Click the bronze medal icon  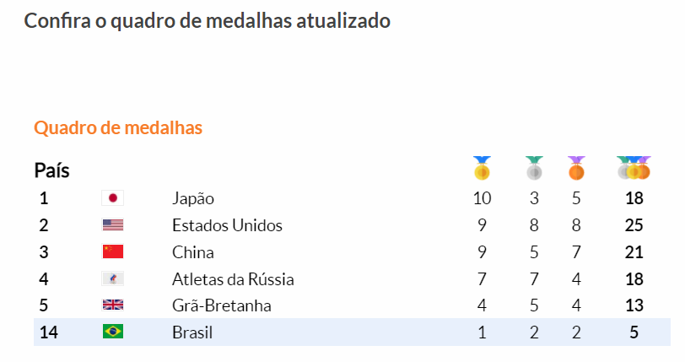[576, 169]
